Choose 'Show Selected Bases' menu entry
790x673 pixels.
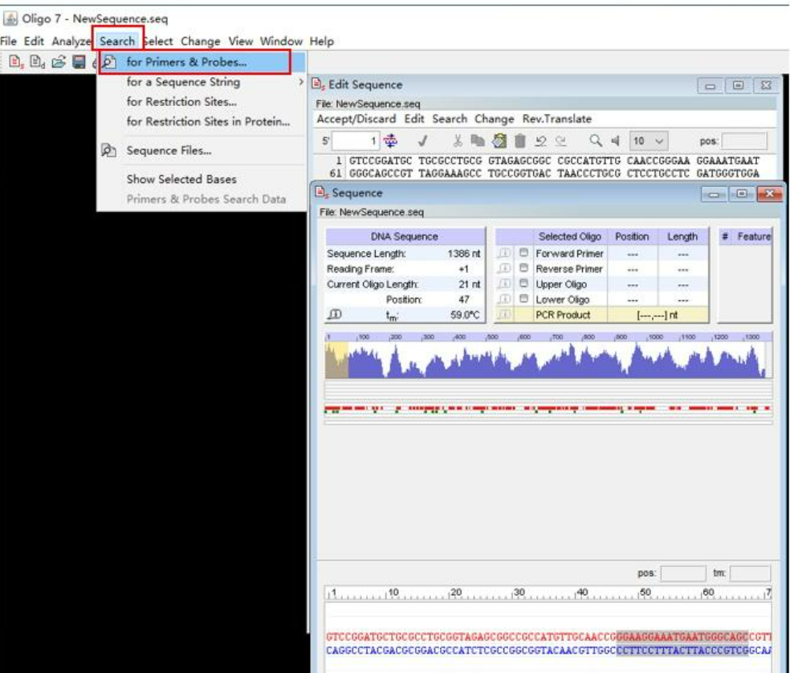[x=181, y=179]
